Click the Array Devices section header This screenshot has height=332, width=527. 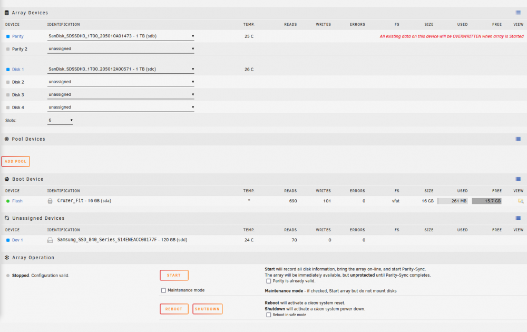point(30,13)
